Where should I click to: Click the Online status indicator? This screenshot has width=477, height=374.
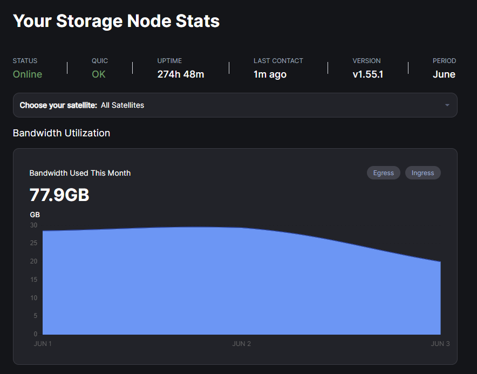pos(28,74)
